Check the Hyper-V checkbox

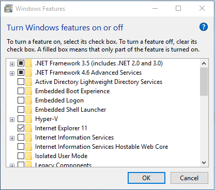coord(21,118)
